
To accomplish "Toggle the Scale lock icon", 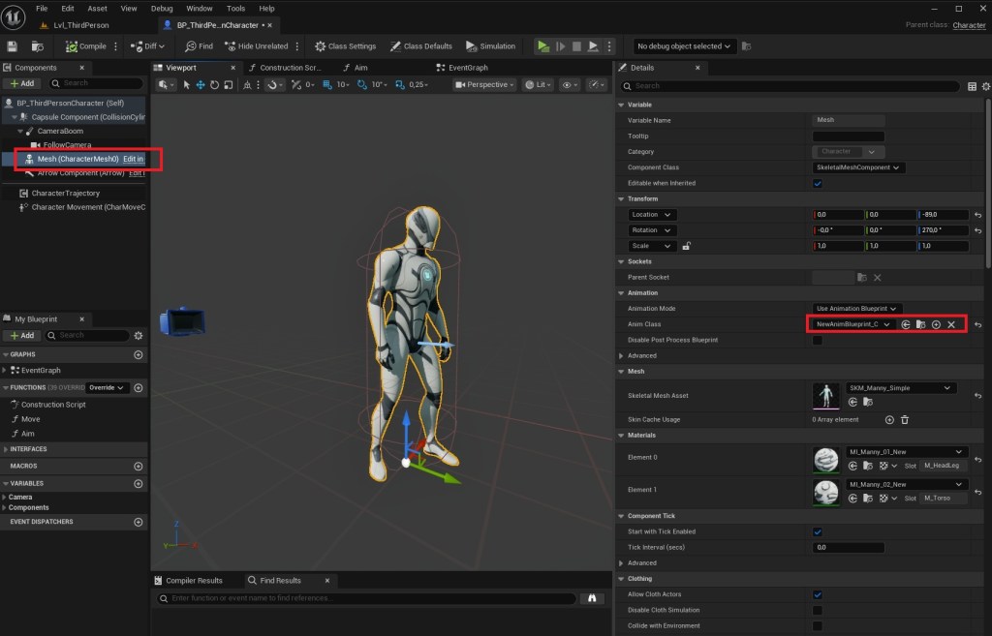I will pyautogui.click(x=686, y=246).
